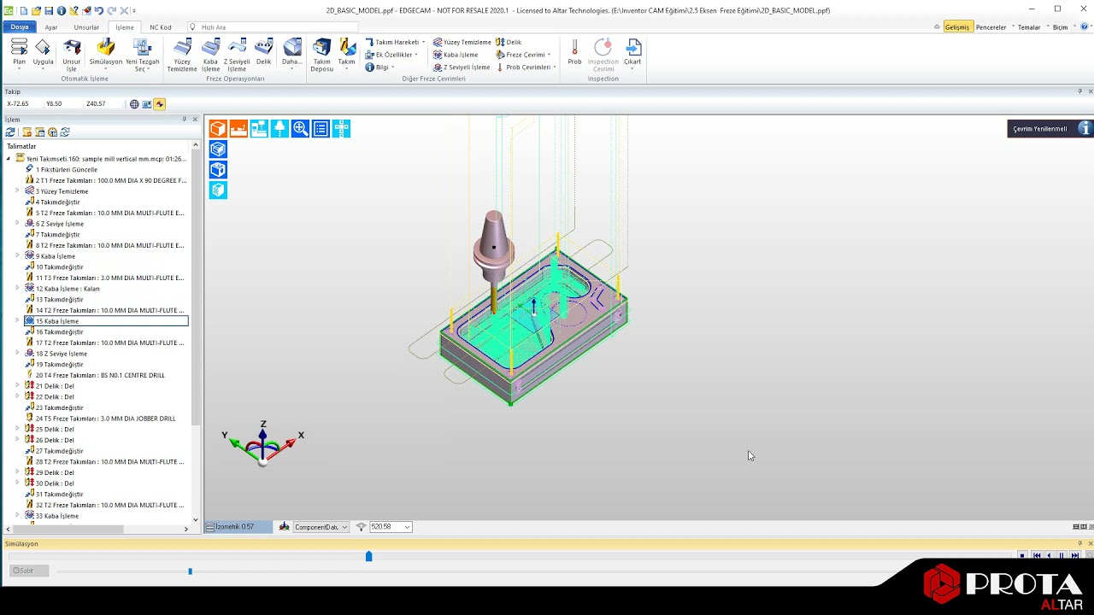Click the globe icon in Takip bar
Viewport: 1094px width, 615px height.
click(x=134, y=104)
